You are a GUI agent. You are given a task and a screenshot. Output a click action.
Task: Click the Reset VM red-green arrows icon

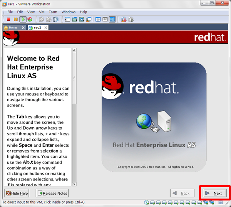pyautogui.click(x=30, y=20)
